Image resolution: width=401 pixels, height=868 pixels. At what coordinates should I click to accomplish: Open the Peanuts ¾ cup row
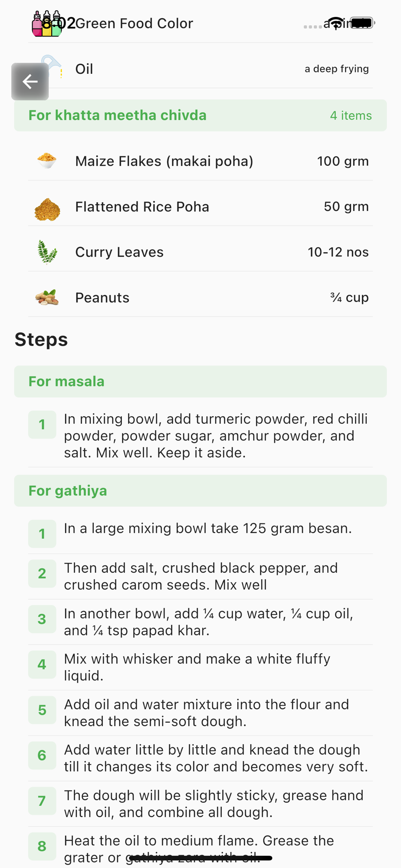200,297
